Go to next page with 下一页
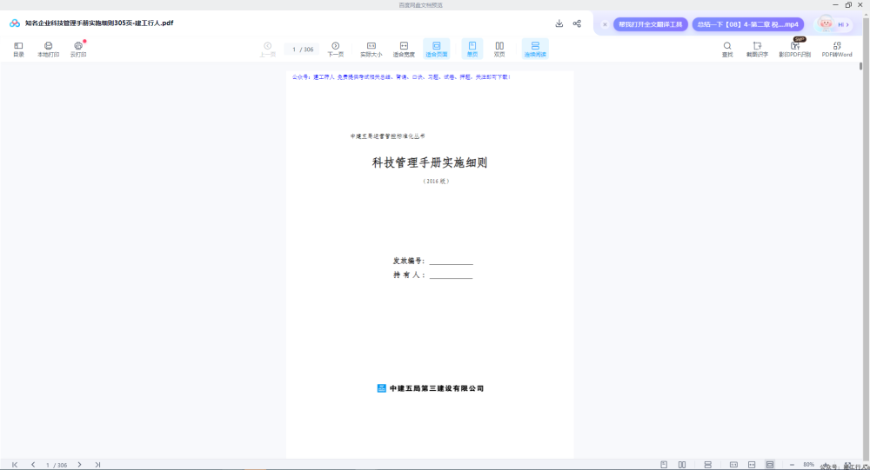This screenshot has width=870, height=470. click(x=335, y=49)
